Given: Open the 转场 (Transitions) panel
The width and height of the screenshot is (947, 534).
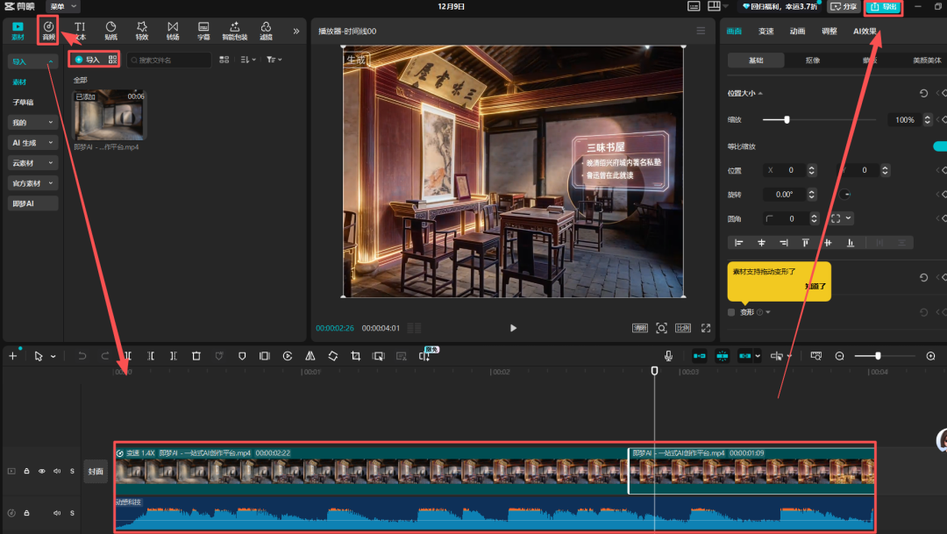Looking at the screenshot, I should pyautogui.click(x=173, y=31).
